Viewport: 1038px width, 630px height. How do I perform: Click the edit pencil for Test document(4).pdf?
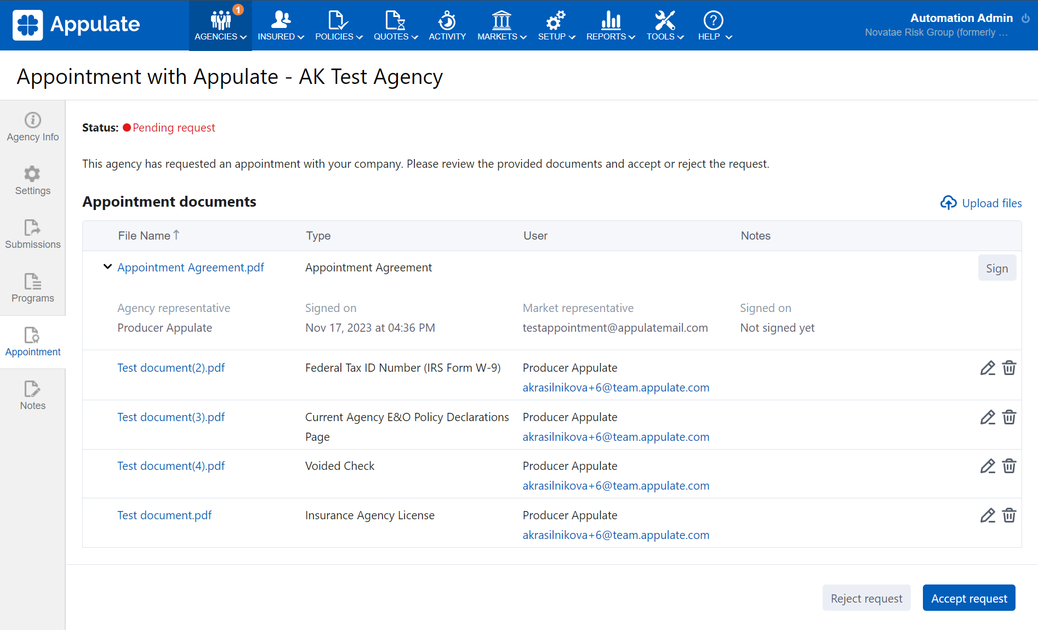[987, 466]
